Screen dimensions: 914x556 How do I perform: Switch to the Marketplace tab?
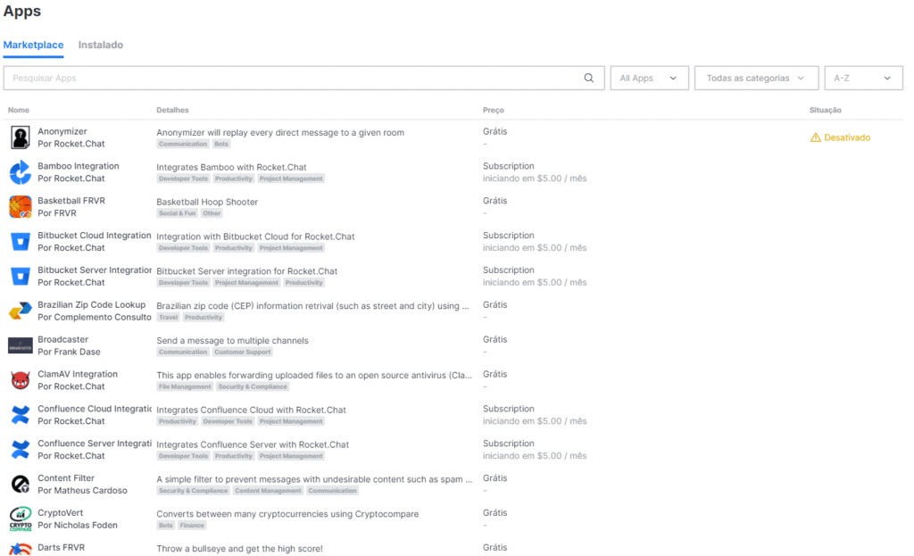(33, 45)
